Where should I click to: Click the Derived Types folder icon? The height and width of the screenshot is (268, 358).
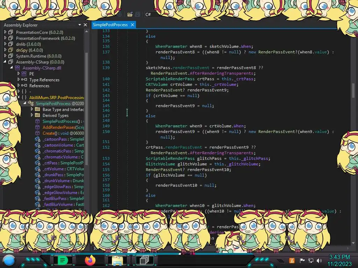coord(37,115)
